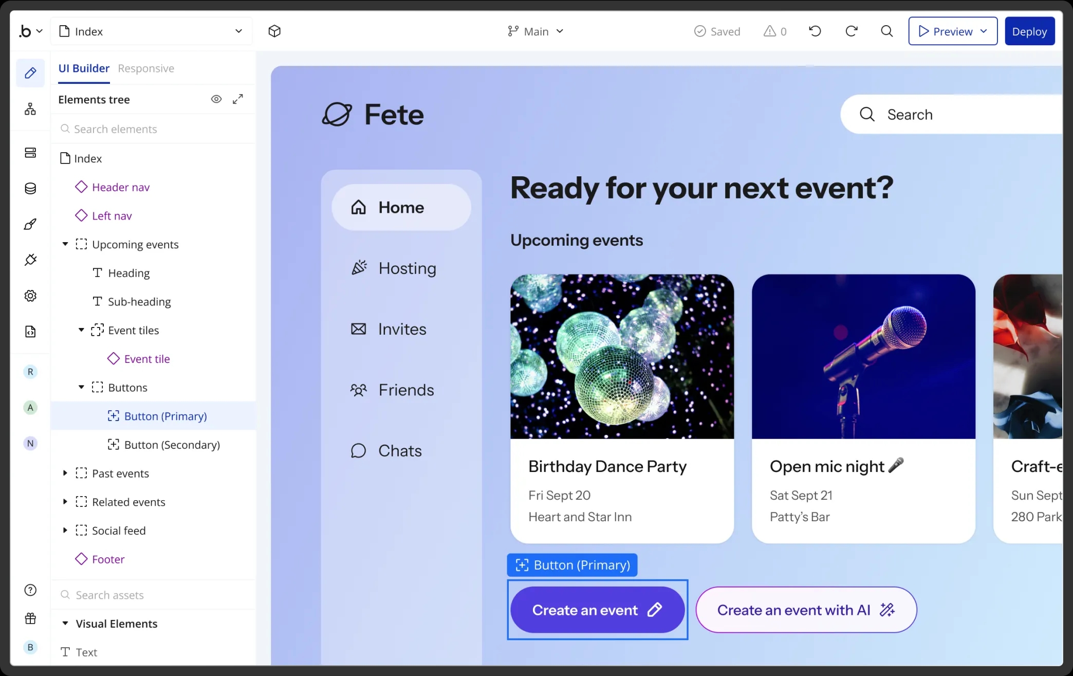Viewport: 1073px width, 676px height.
Task: Collapse the Upcoming events group
Action: click(65, 244)
